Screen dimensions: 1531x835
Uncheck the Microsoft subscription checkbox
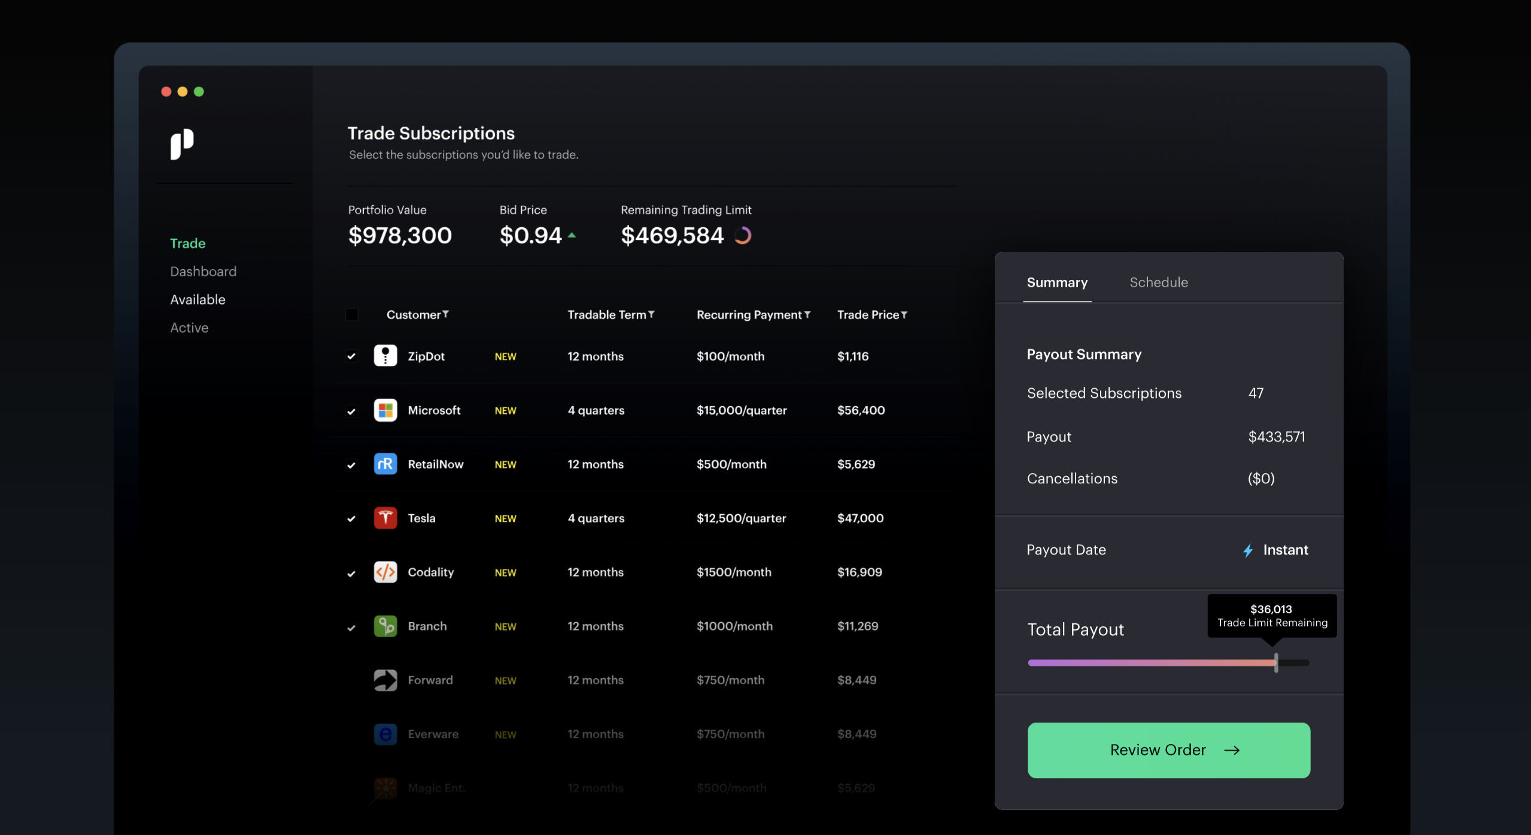pos(352,411)
